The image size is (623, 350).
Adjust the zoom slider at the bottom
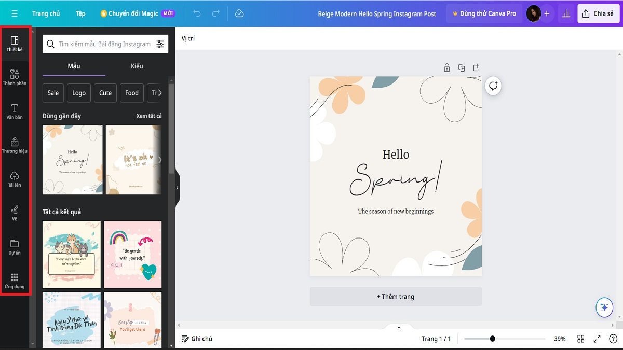492,339
